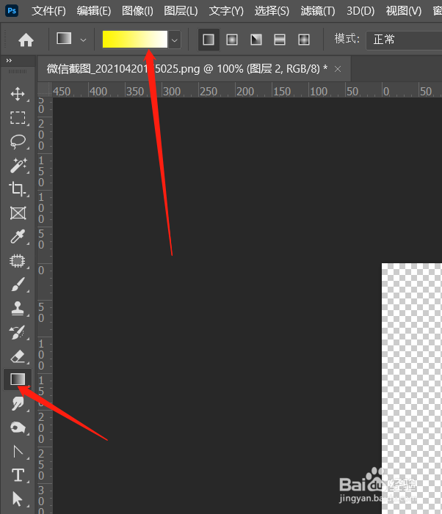Select the Frame tool
442x514 pixels.
click(x=18, y=213)
